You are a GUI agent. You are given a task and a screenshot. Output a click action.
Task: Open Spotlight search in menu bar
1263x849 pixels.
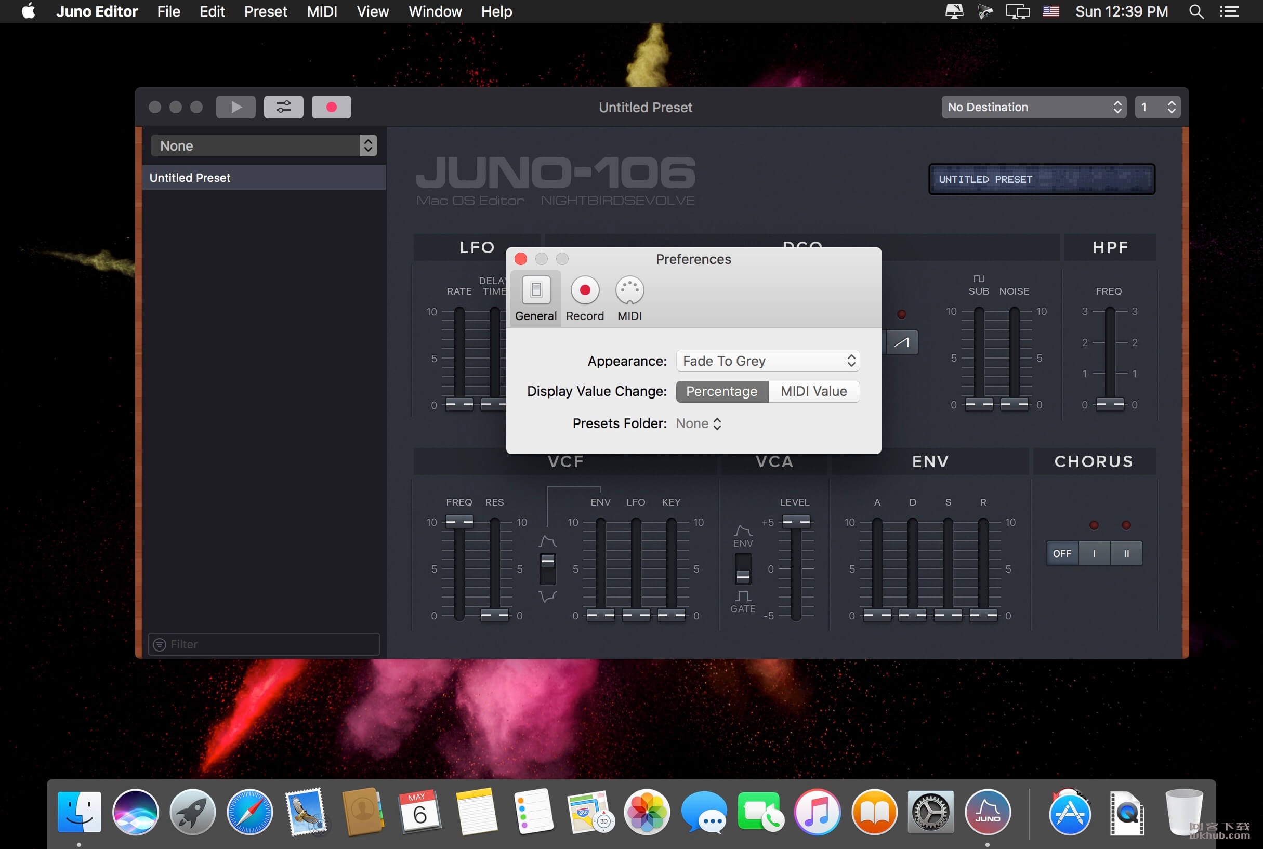[x=1196, y=11]
